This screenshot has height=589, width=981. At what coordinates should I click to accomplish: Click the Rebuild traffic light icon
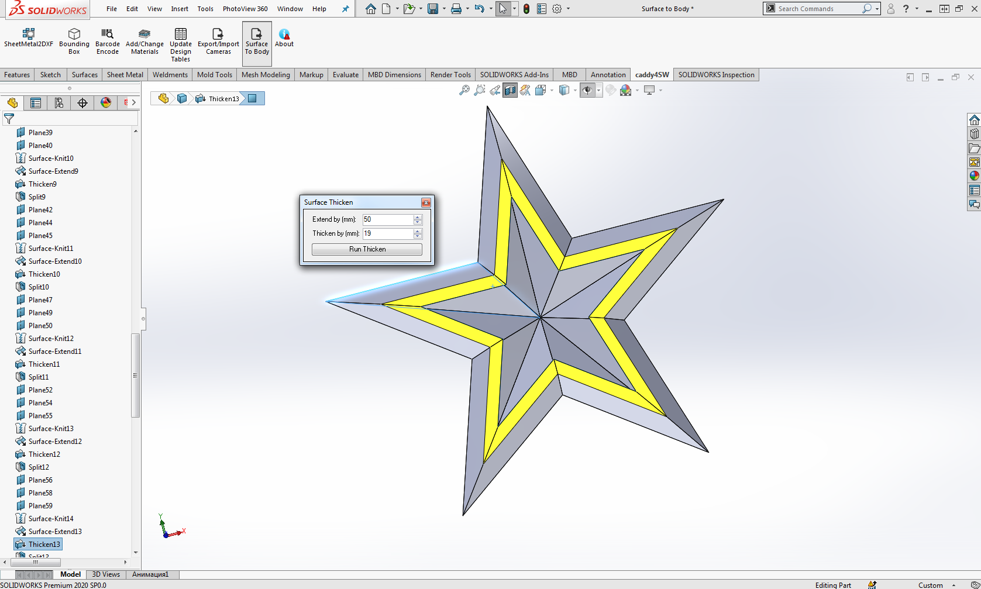526,9
